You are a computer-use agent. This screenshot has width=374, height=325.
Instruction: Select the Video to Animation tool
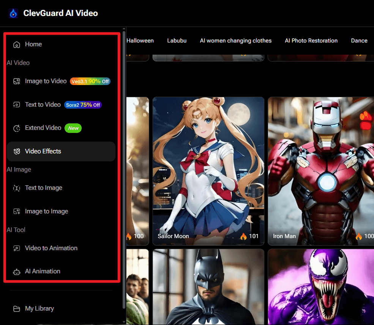coord(50,248)
